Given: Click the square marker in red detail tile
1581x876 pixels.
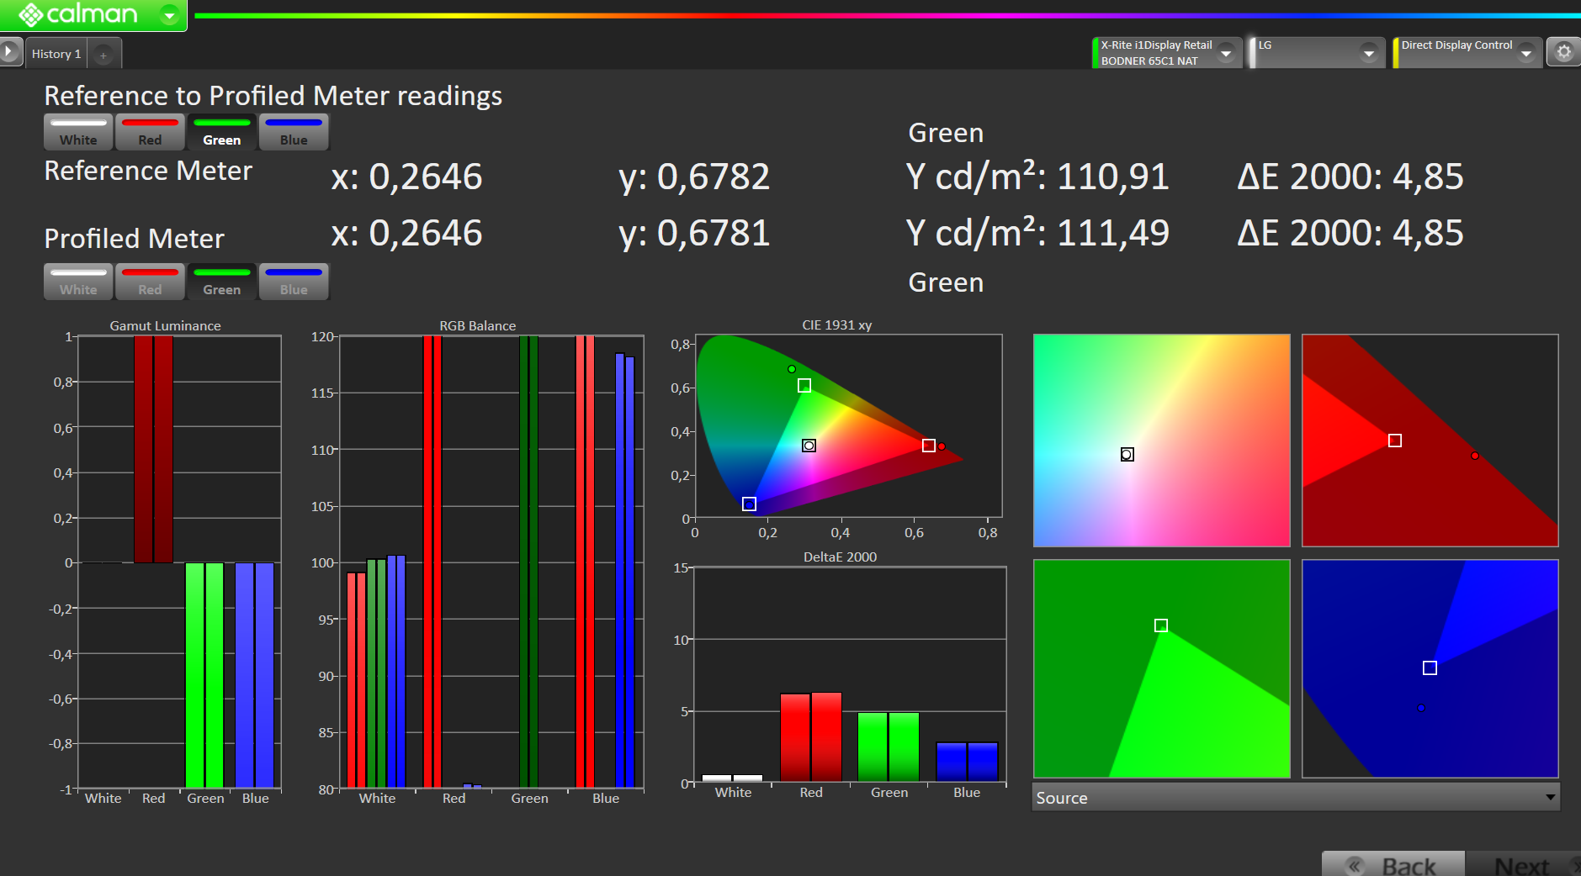Looking at the screenshot, I should [x=1395, y=441].
